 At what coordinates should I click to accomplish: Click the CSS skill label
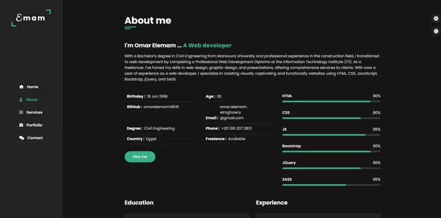[286, 113]
